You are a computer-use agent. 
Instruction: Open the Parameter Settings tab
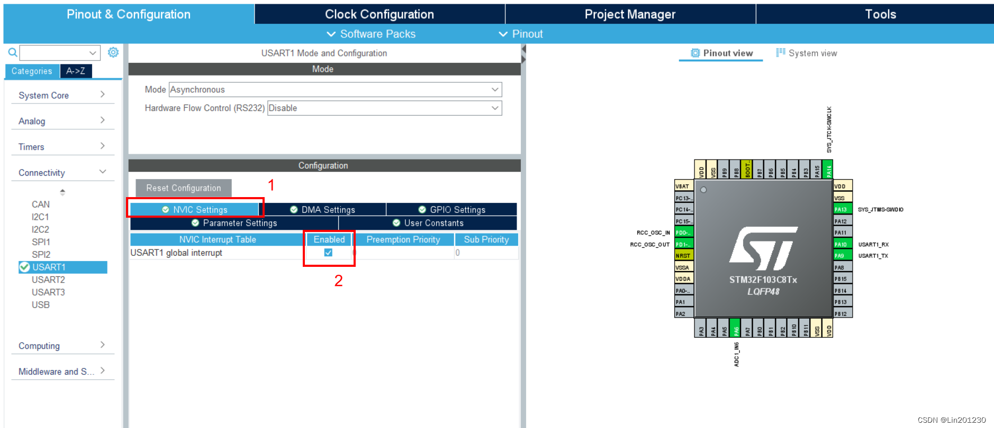tap(234, 223)
